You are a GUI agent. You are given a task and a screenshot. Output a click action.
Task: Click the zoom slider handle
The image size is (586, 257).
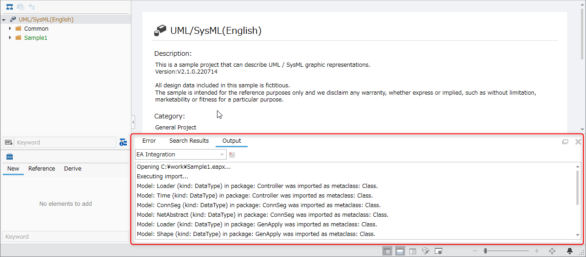click(485, 251)
